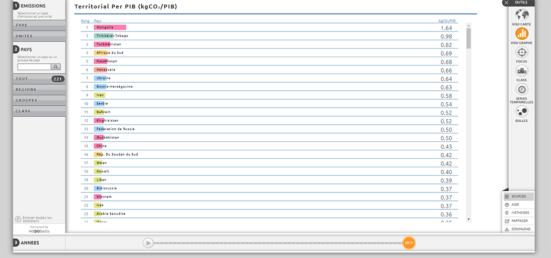Image resolution: width=551 pixels, height=258 pixels.
Task: Open the Methodes menu item
Action: pos(519,212)
